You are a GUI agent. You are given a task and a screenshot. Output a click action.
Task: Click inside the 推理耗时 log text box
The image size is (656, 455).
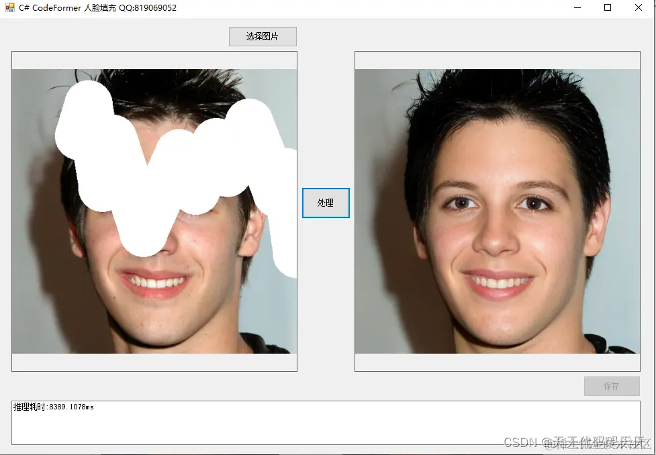pos(326,423)
